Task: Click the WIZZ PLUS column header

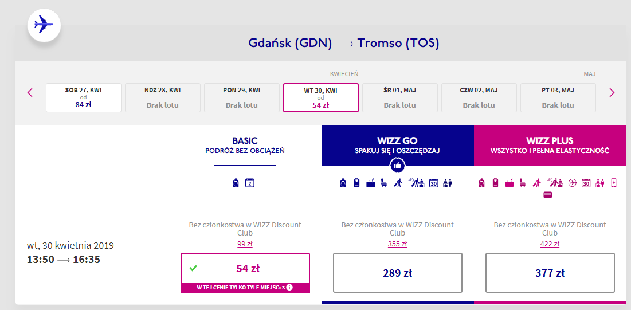Action: [x=550, y=146]
